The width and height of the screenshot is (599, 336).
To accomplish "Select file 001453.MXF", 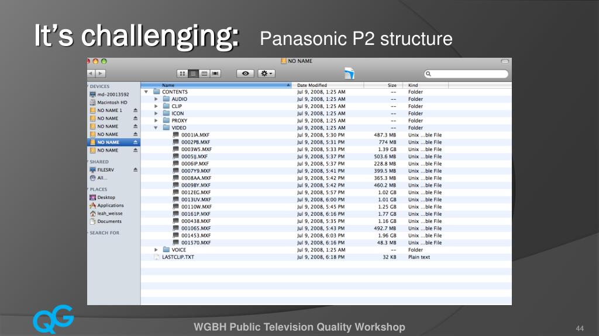I will 196,236.
